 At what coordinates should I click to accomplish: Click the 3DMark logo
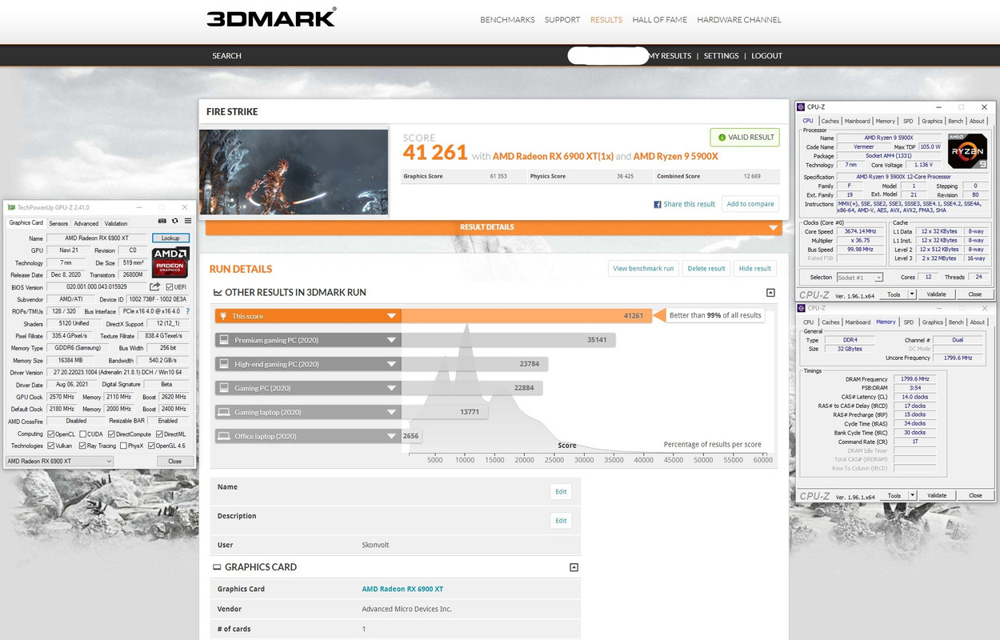click(x=271, y=18)
